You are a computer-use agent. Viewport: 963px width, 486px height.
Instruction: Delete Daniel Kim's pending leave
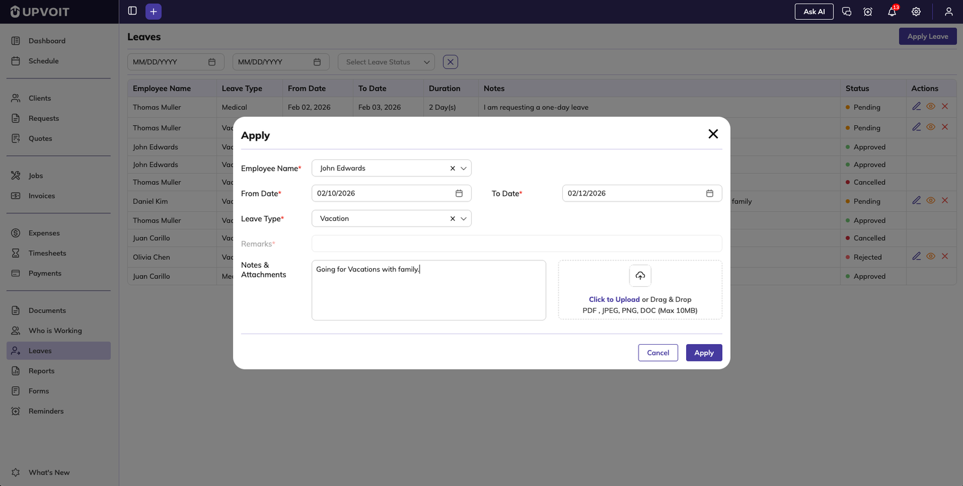tap(945, 200)
